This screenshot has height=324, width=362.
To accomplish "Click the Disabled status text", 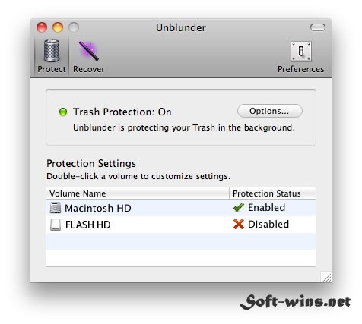I will click(268, 224).
